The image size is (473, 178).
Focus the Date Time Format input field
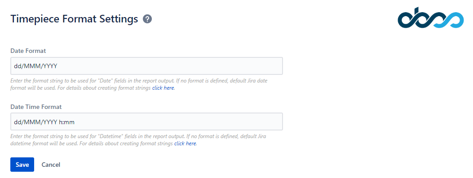coord(146,122)
